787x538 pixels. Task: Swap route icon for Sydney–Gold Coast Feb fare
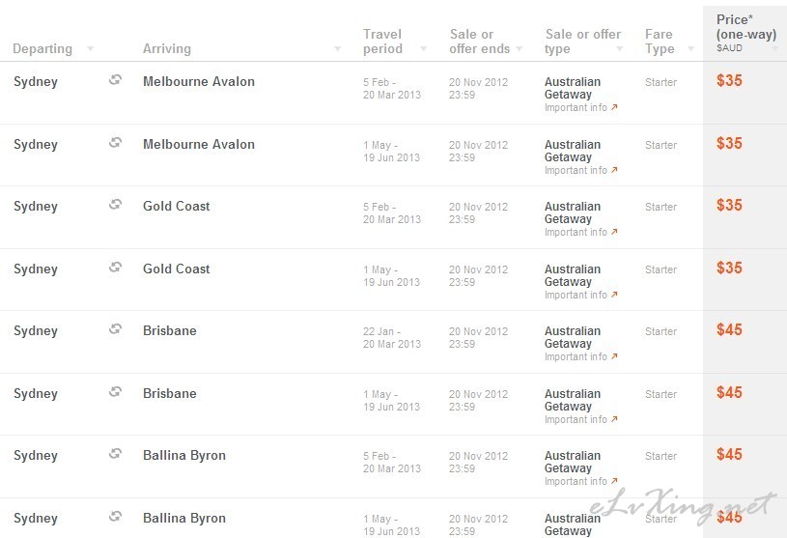tap(116, 204)
